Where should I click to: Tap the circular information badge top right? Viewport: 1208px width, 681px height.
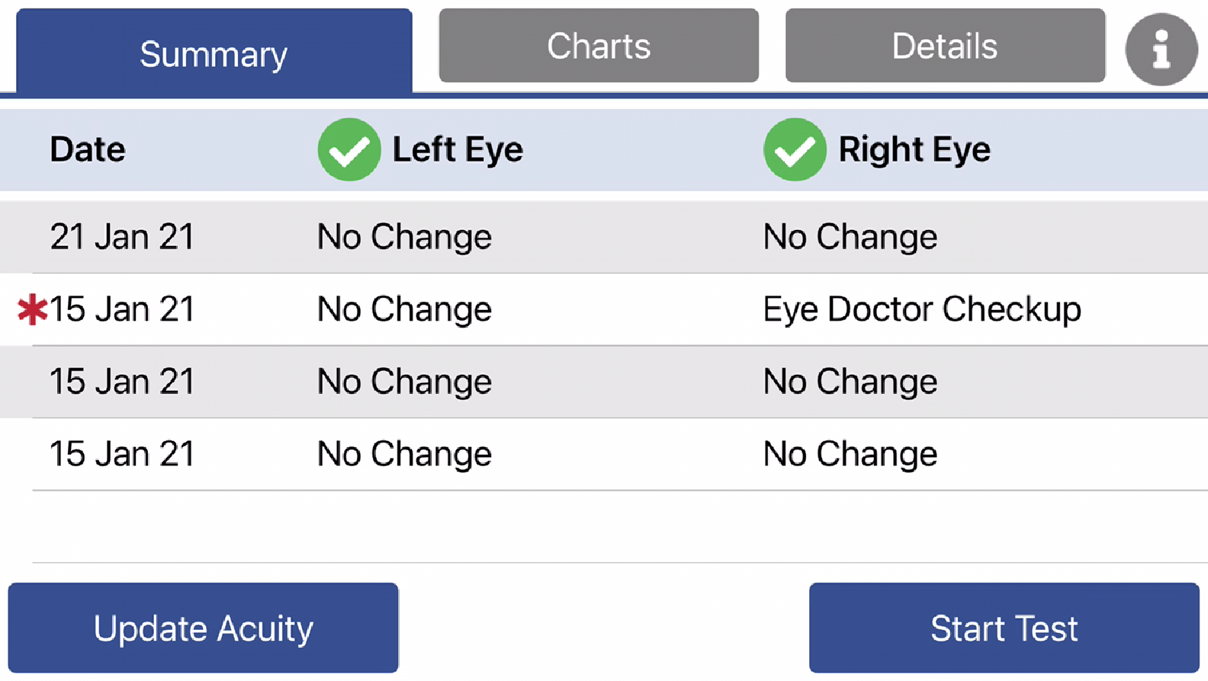point(1161,48)
